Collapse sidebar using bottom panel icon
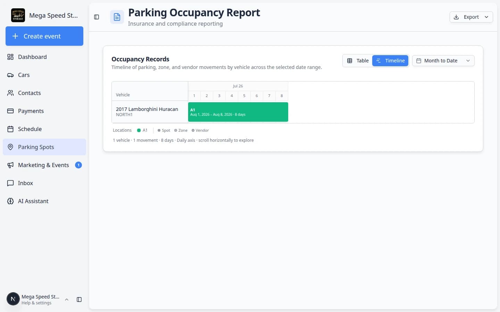Viewport: 500px width, 312px height. tap(79, 300)
